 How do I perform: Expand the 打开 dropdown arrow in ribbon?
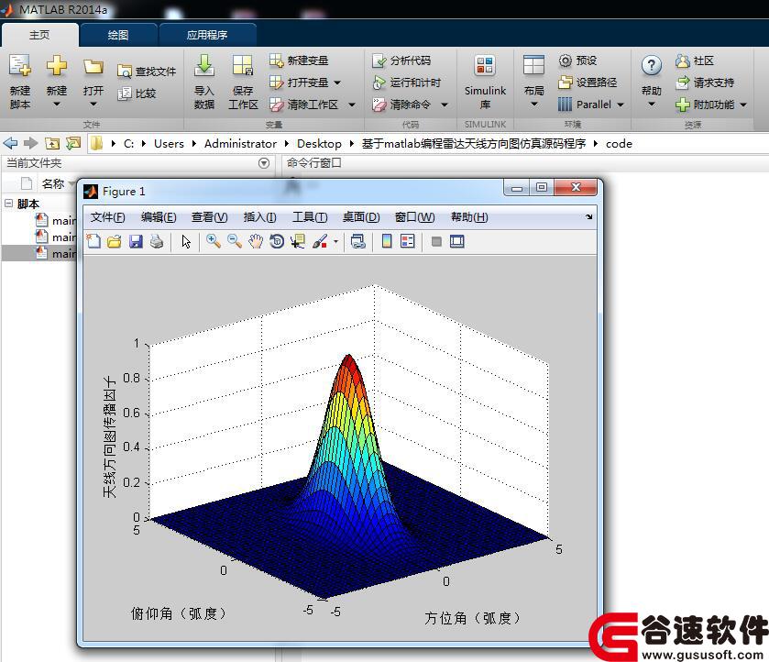(93, 104)
